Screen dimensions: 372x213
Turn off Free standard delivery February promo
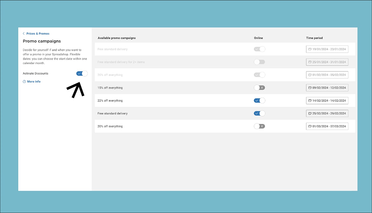click(x=259, y=113)
